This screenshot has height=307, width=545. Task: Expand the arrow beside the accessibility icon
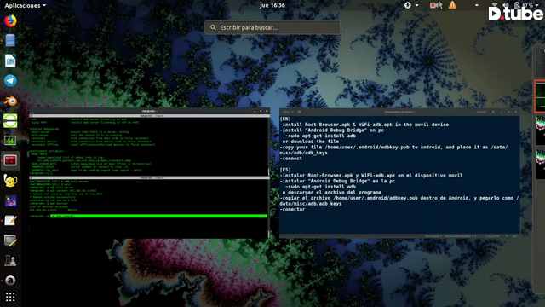(416, 6)
